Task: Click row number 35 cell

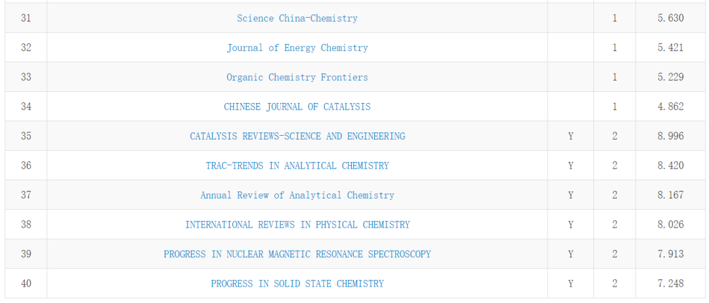Action: (x=26, y=136)
